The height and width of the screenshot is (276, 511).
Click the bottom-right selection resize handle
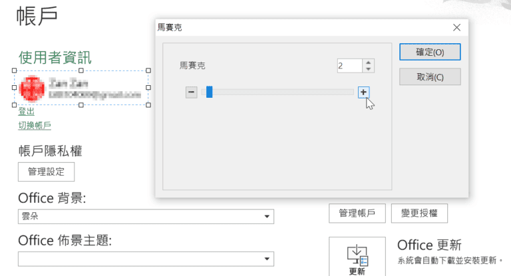[148, 105]
